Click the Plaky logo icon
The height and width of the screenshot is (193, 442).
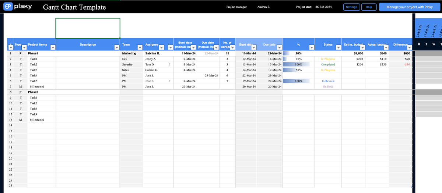[8, 7]
